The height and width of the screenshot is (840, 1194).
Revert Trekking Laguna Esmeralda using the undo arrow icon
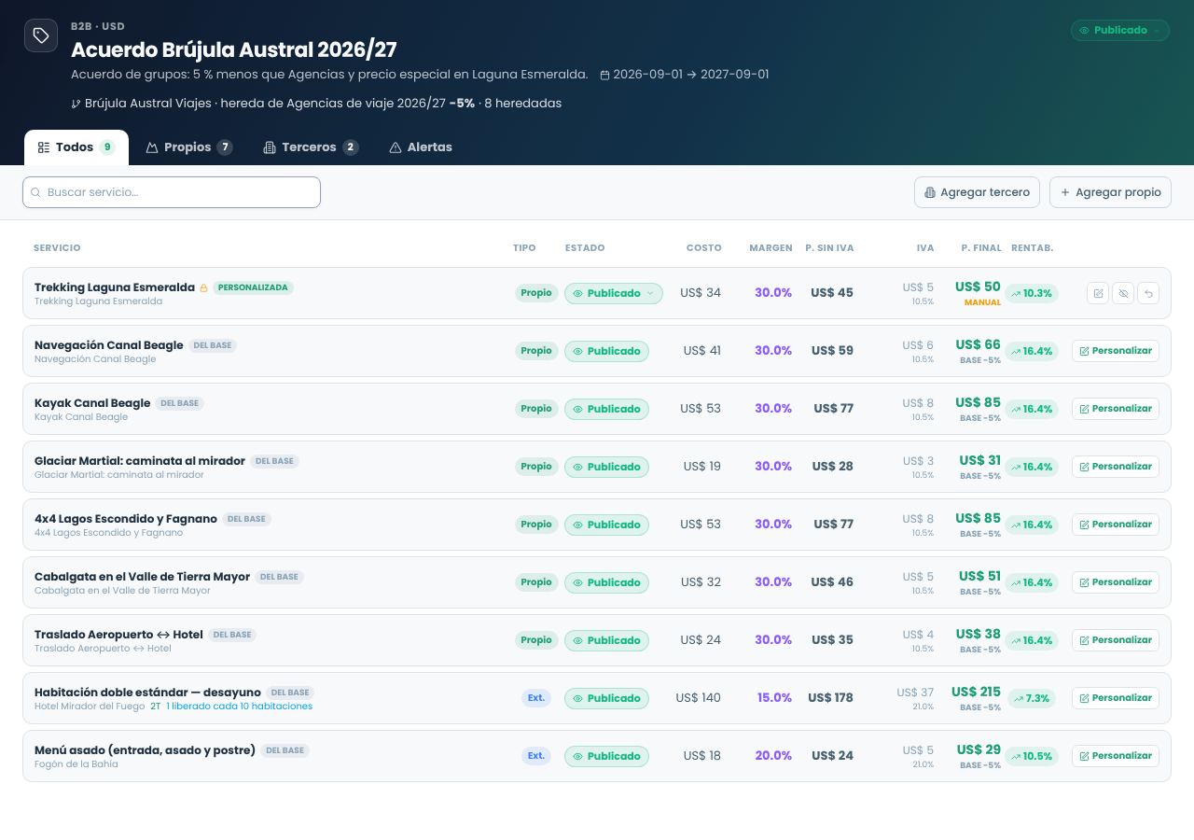(x=1148, y=293)
